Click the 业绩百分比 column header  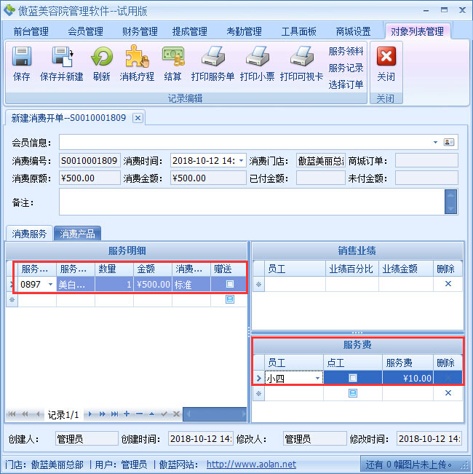pyautogui.click(x=352, y=269)
